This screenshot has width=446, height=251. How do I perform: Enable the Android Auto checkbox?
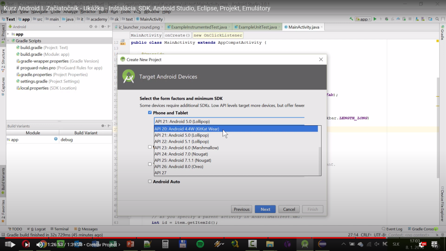tap(150, 181)
